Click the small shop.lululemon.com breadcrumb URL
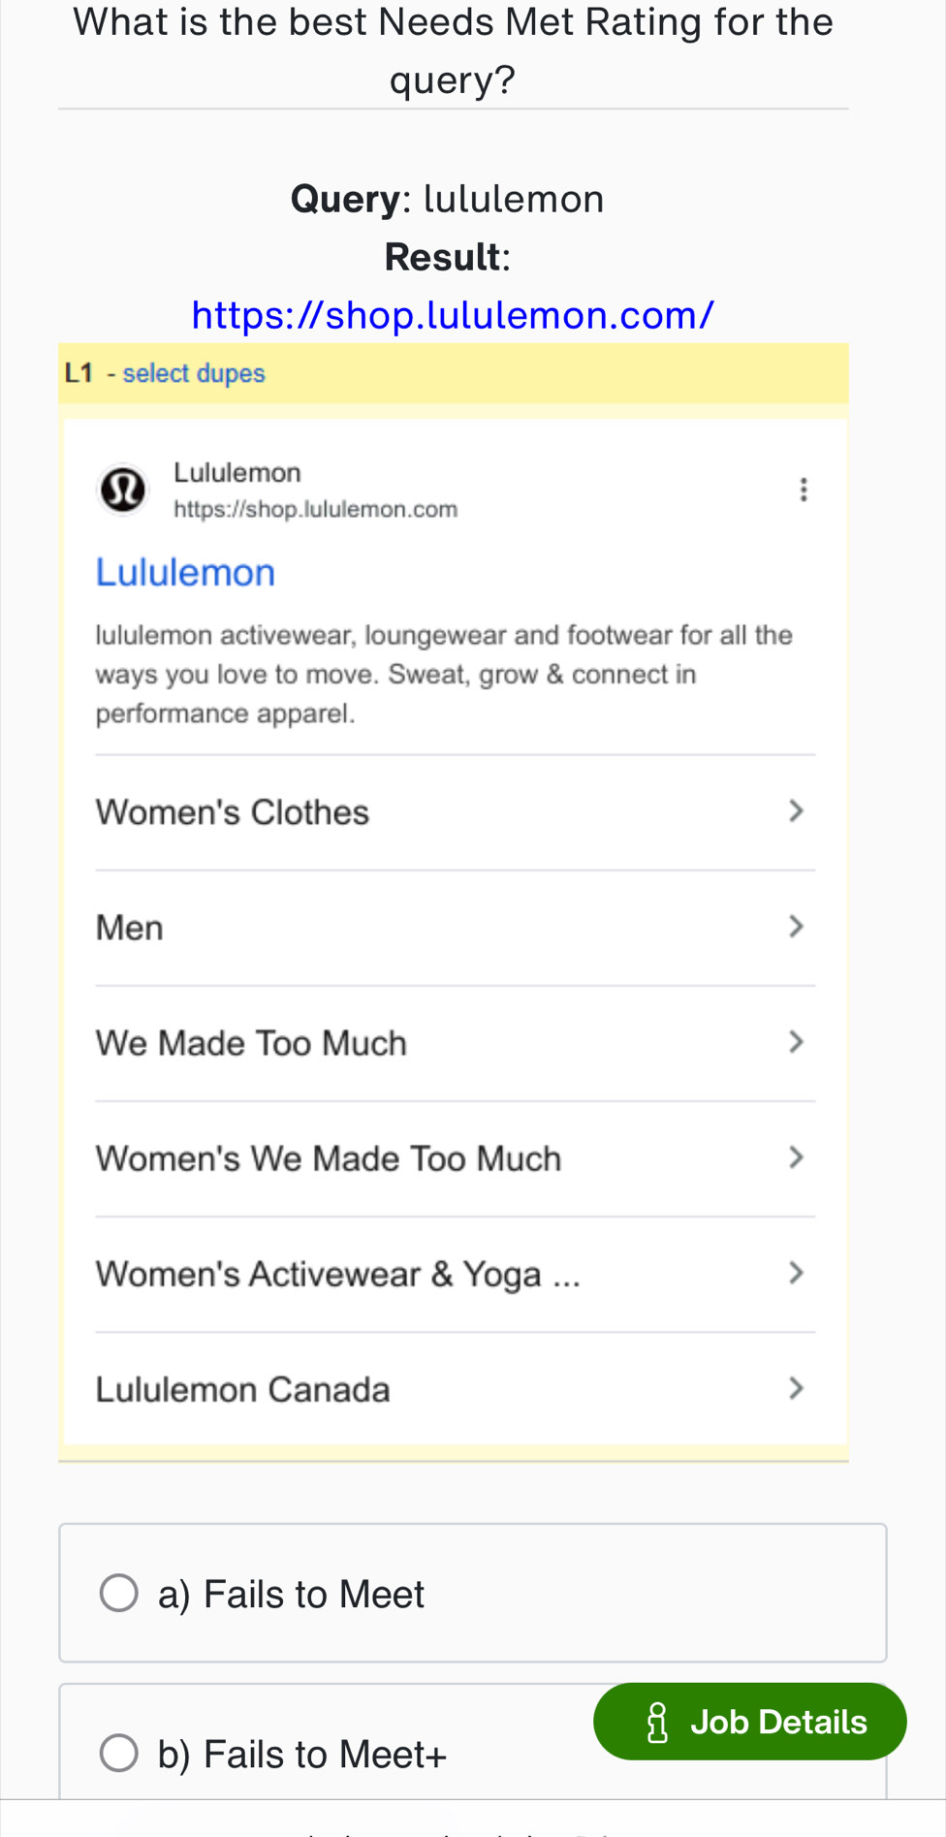Screen dimensions: 946x1837 (x=315, y=510)
